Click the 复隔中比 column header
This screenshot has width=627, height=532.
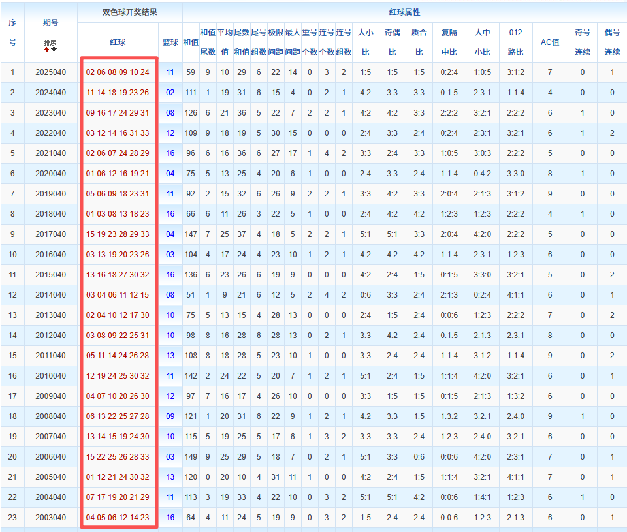449,42
